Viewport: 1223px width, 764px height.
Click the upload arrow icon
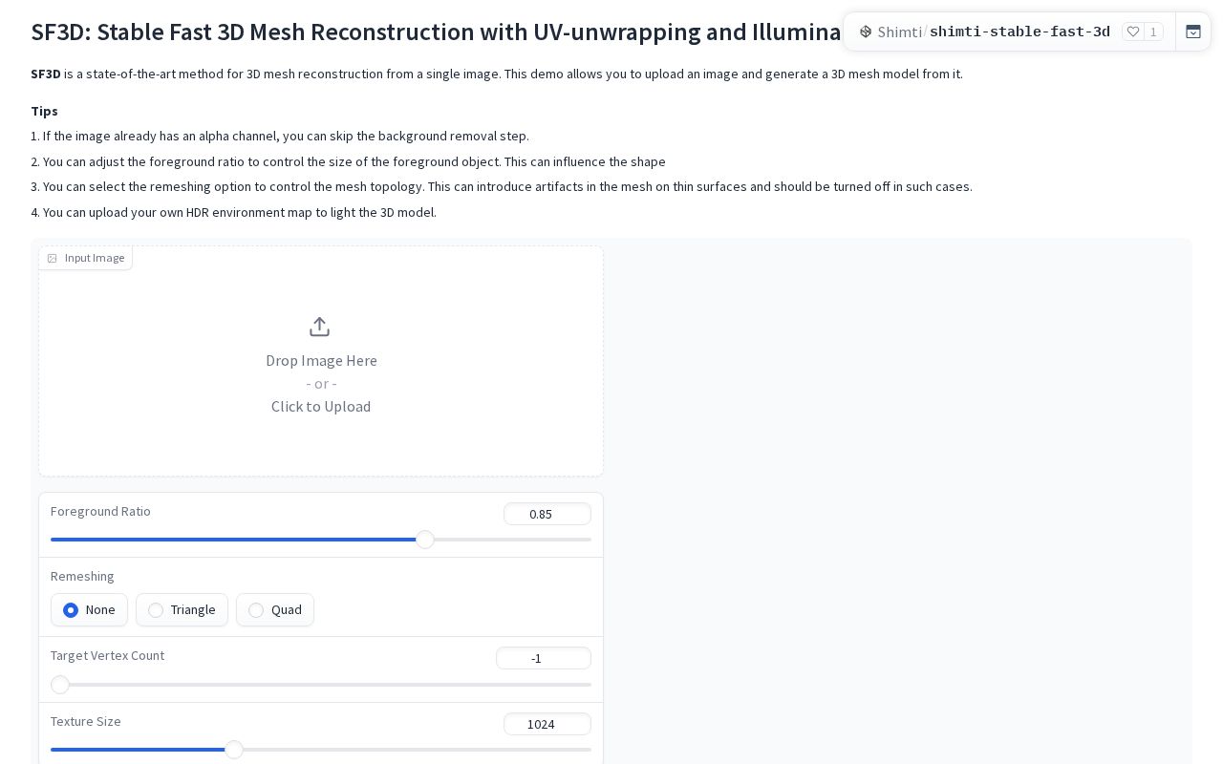point(320,327)
